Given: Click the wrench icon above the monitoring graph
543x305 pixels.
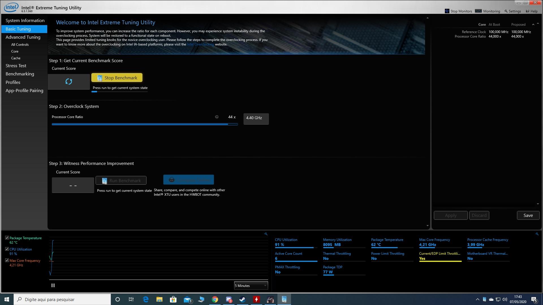Looking at the screenshot, I should (266, 234).
